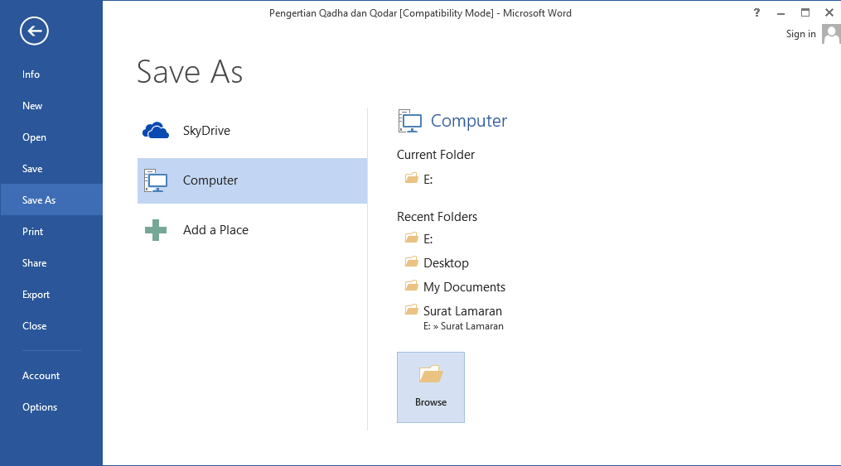Choose Account in the left sidebar

click(x=41, y=376)
